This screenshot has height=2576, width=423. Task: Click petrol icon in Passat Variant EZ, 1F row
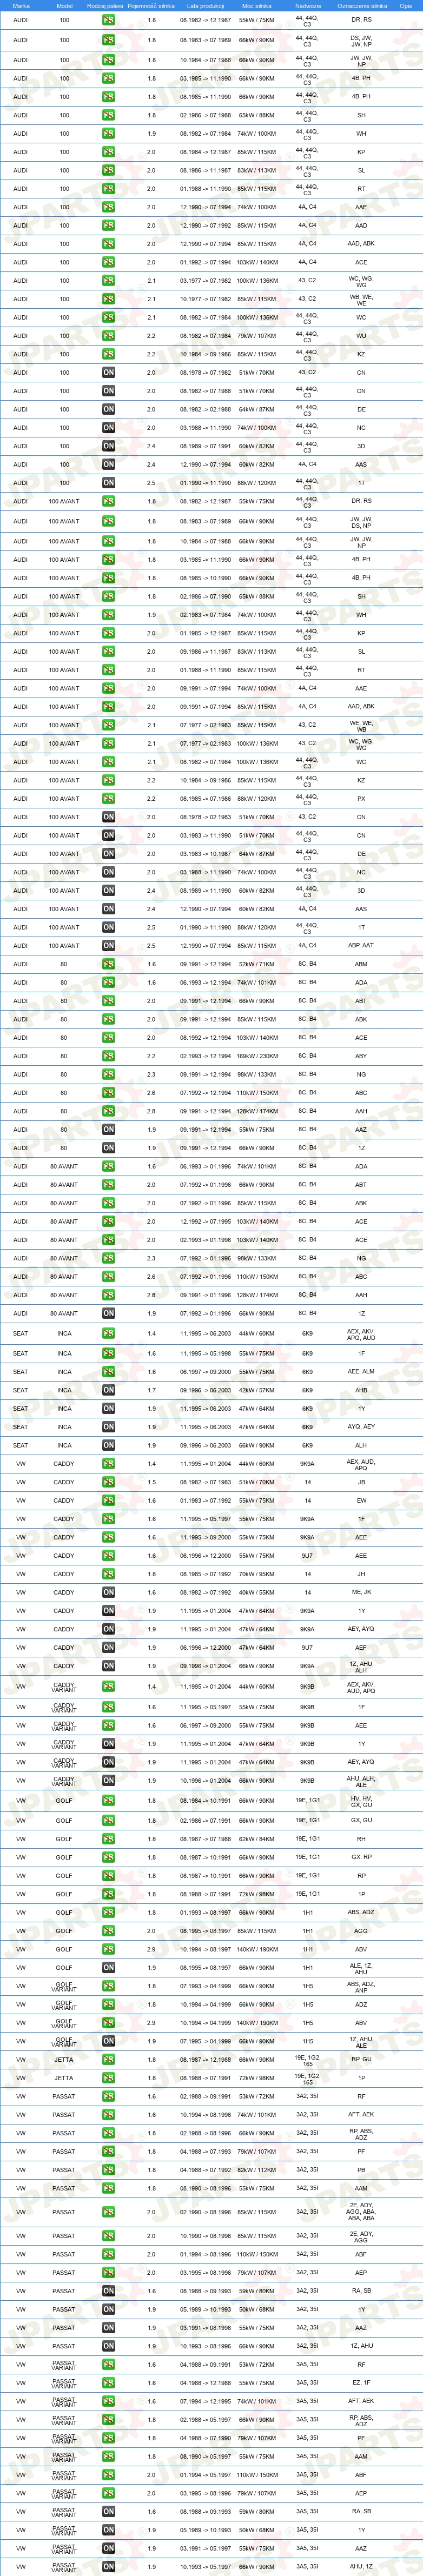[108, 2382]
